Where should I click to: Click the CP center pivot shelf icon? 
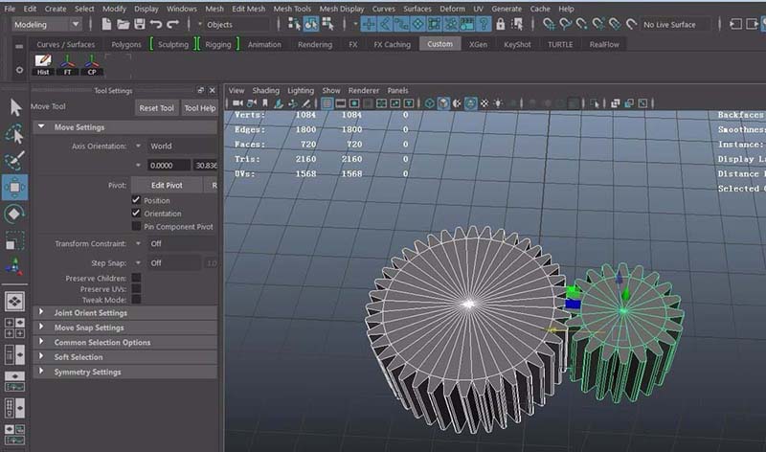pyautogui.click(x=93, y=63)
